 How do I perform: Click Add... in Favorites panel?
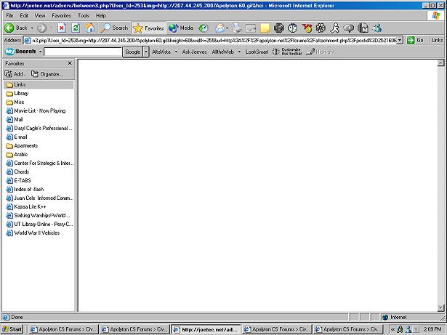click(15, 74)
